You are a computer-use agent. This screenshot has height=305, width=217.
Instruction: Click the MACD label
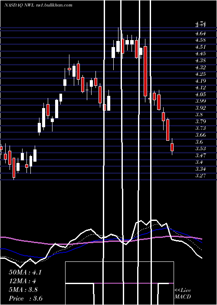tap(183, 297)
